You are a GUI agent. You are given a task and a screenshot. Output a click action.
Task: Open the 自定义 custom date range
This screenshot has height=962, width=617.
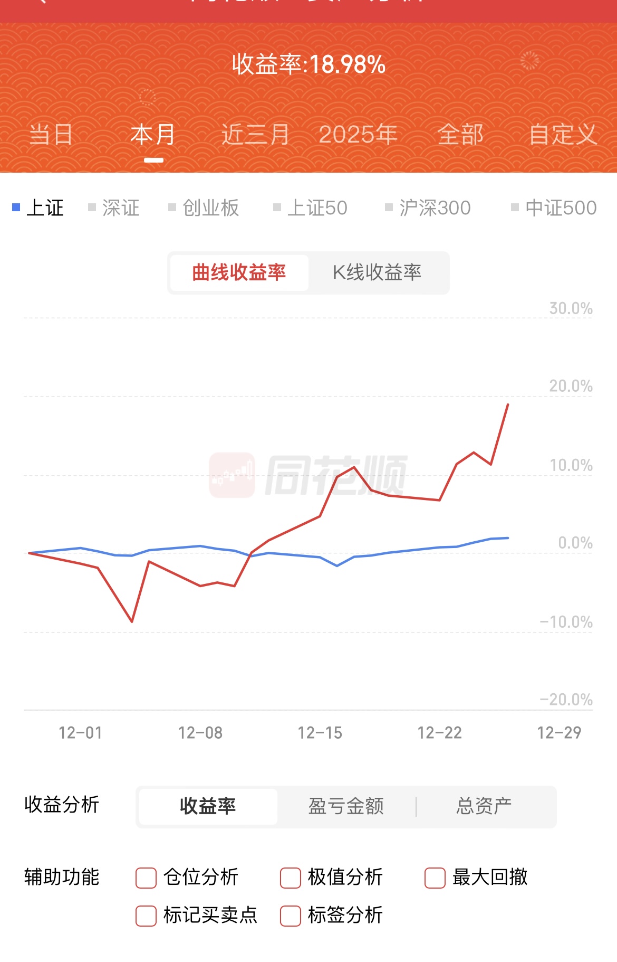563,135
